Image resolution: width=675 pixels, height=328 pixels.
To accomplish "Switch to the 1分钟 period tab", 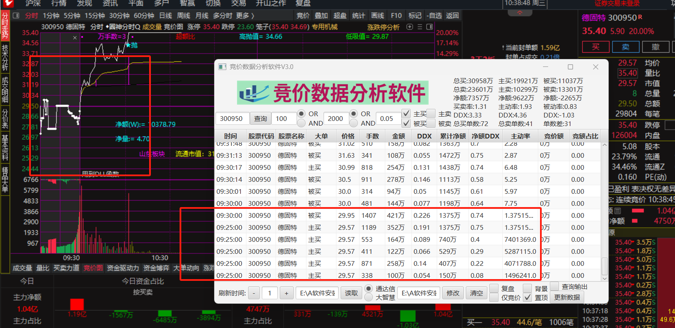I will point(51,15).
